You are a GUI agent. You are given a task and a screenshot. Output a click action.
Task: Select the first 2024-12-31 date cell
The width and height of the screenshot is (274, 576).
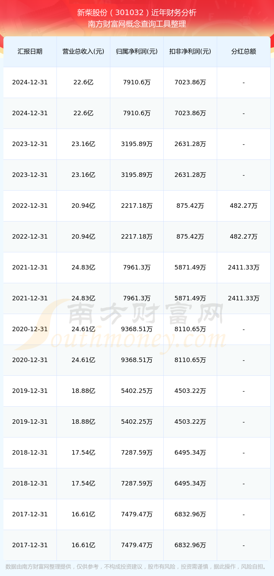click(30, 82)
